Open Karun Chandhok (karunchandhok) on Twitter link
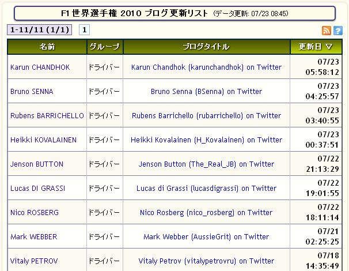The width and height of the screenshot is (349, 271). (206, 67)
